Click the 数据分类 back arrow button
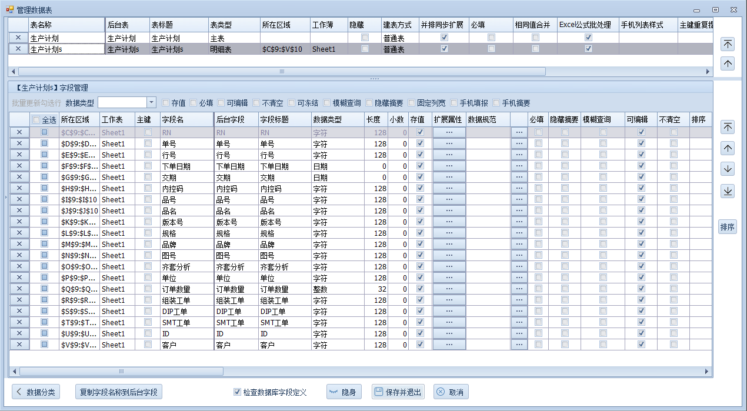Screen dimensions: 747x411 pyautogui.click(x=35, y=392)
